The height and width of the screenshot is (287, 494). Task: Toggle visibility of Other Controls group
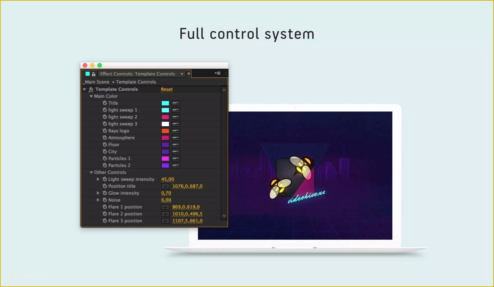[x=92, y=172]
